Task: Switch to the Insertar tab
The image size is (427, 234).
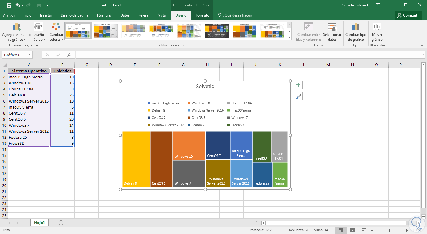Action: coord(46,15)
